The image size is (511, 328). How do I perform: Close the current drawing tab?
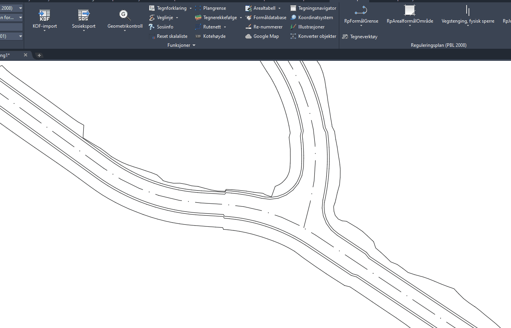point(26,55)
